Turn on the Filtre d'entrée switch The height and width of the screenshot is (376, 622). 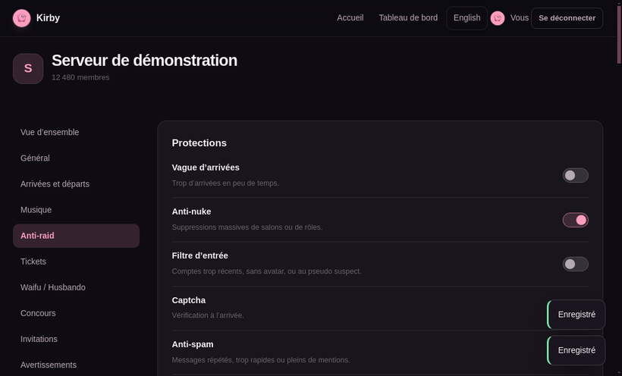(x=575, y=264)
